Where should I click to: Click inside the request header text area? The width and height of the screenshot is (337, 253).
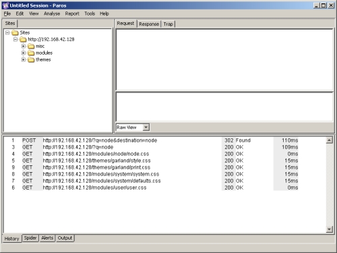tap(224, 60)
